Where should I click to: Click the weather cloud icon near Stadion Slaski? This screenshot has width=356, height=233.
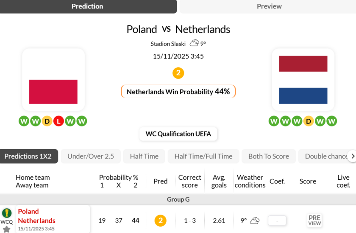tap(194, 43)
